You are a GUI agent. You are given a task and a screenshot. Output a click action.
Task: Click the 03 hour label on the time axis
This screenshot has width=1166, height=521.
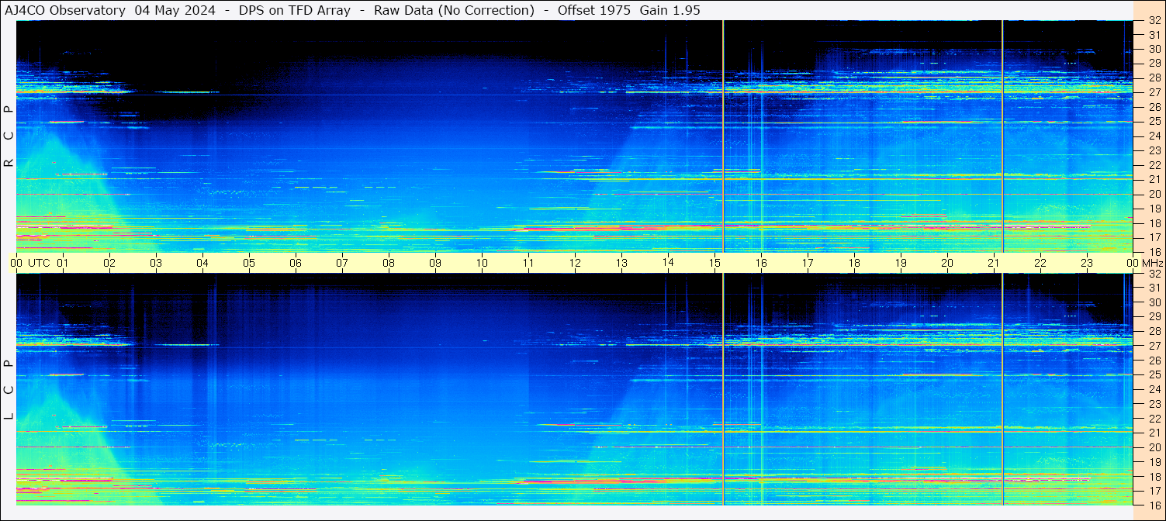(156, 263)
